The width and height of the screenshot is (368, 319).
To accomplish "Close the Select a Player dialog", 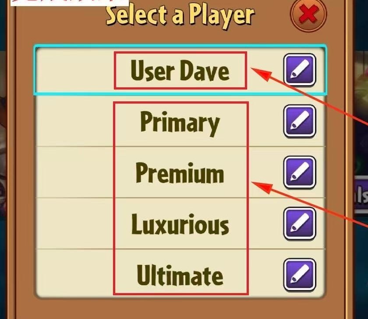I will click(308, 14).
